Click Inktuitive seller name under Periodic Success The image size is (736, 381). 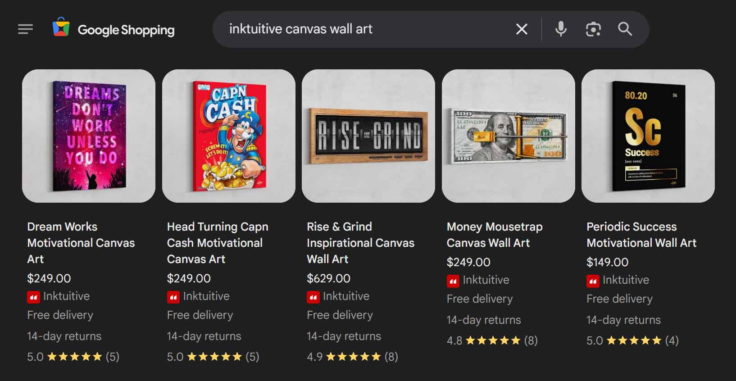(x=626, y=280)
